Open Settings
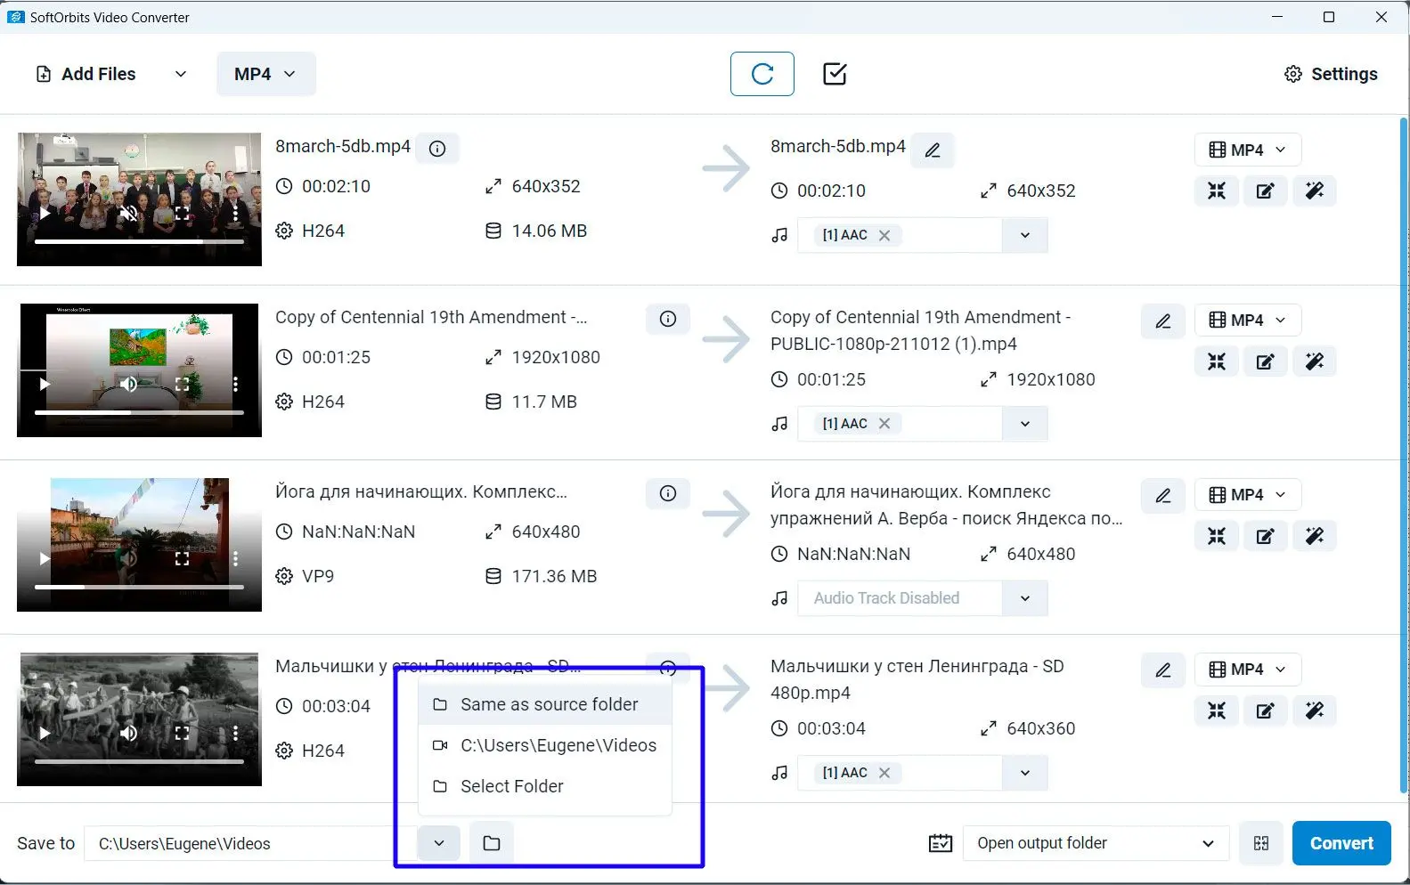The width and height of the screenshot is (1410, 885). point(1331,74)
